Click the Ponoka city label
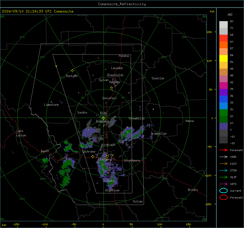 coord(124,56)
